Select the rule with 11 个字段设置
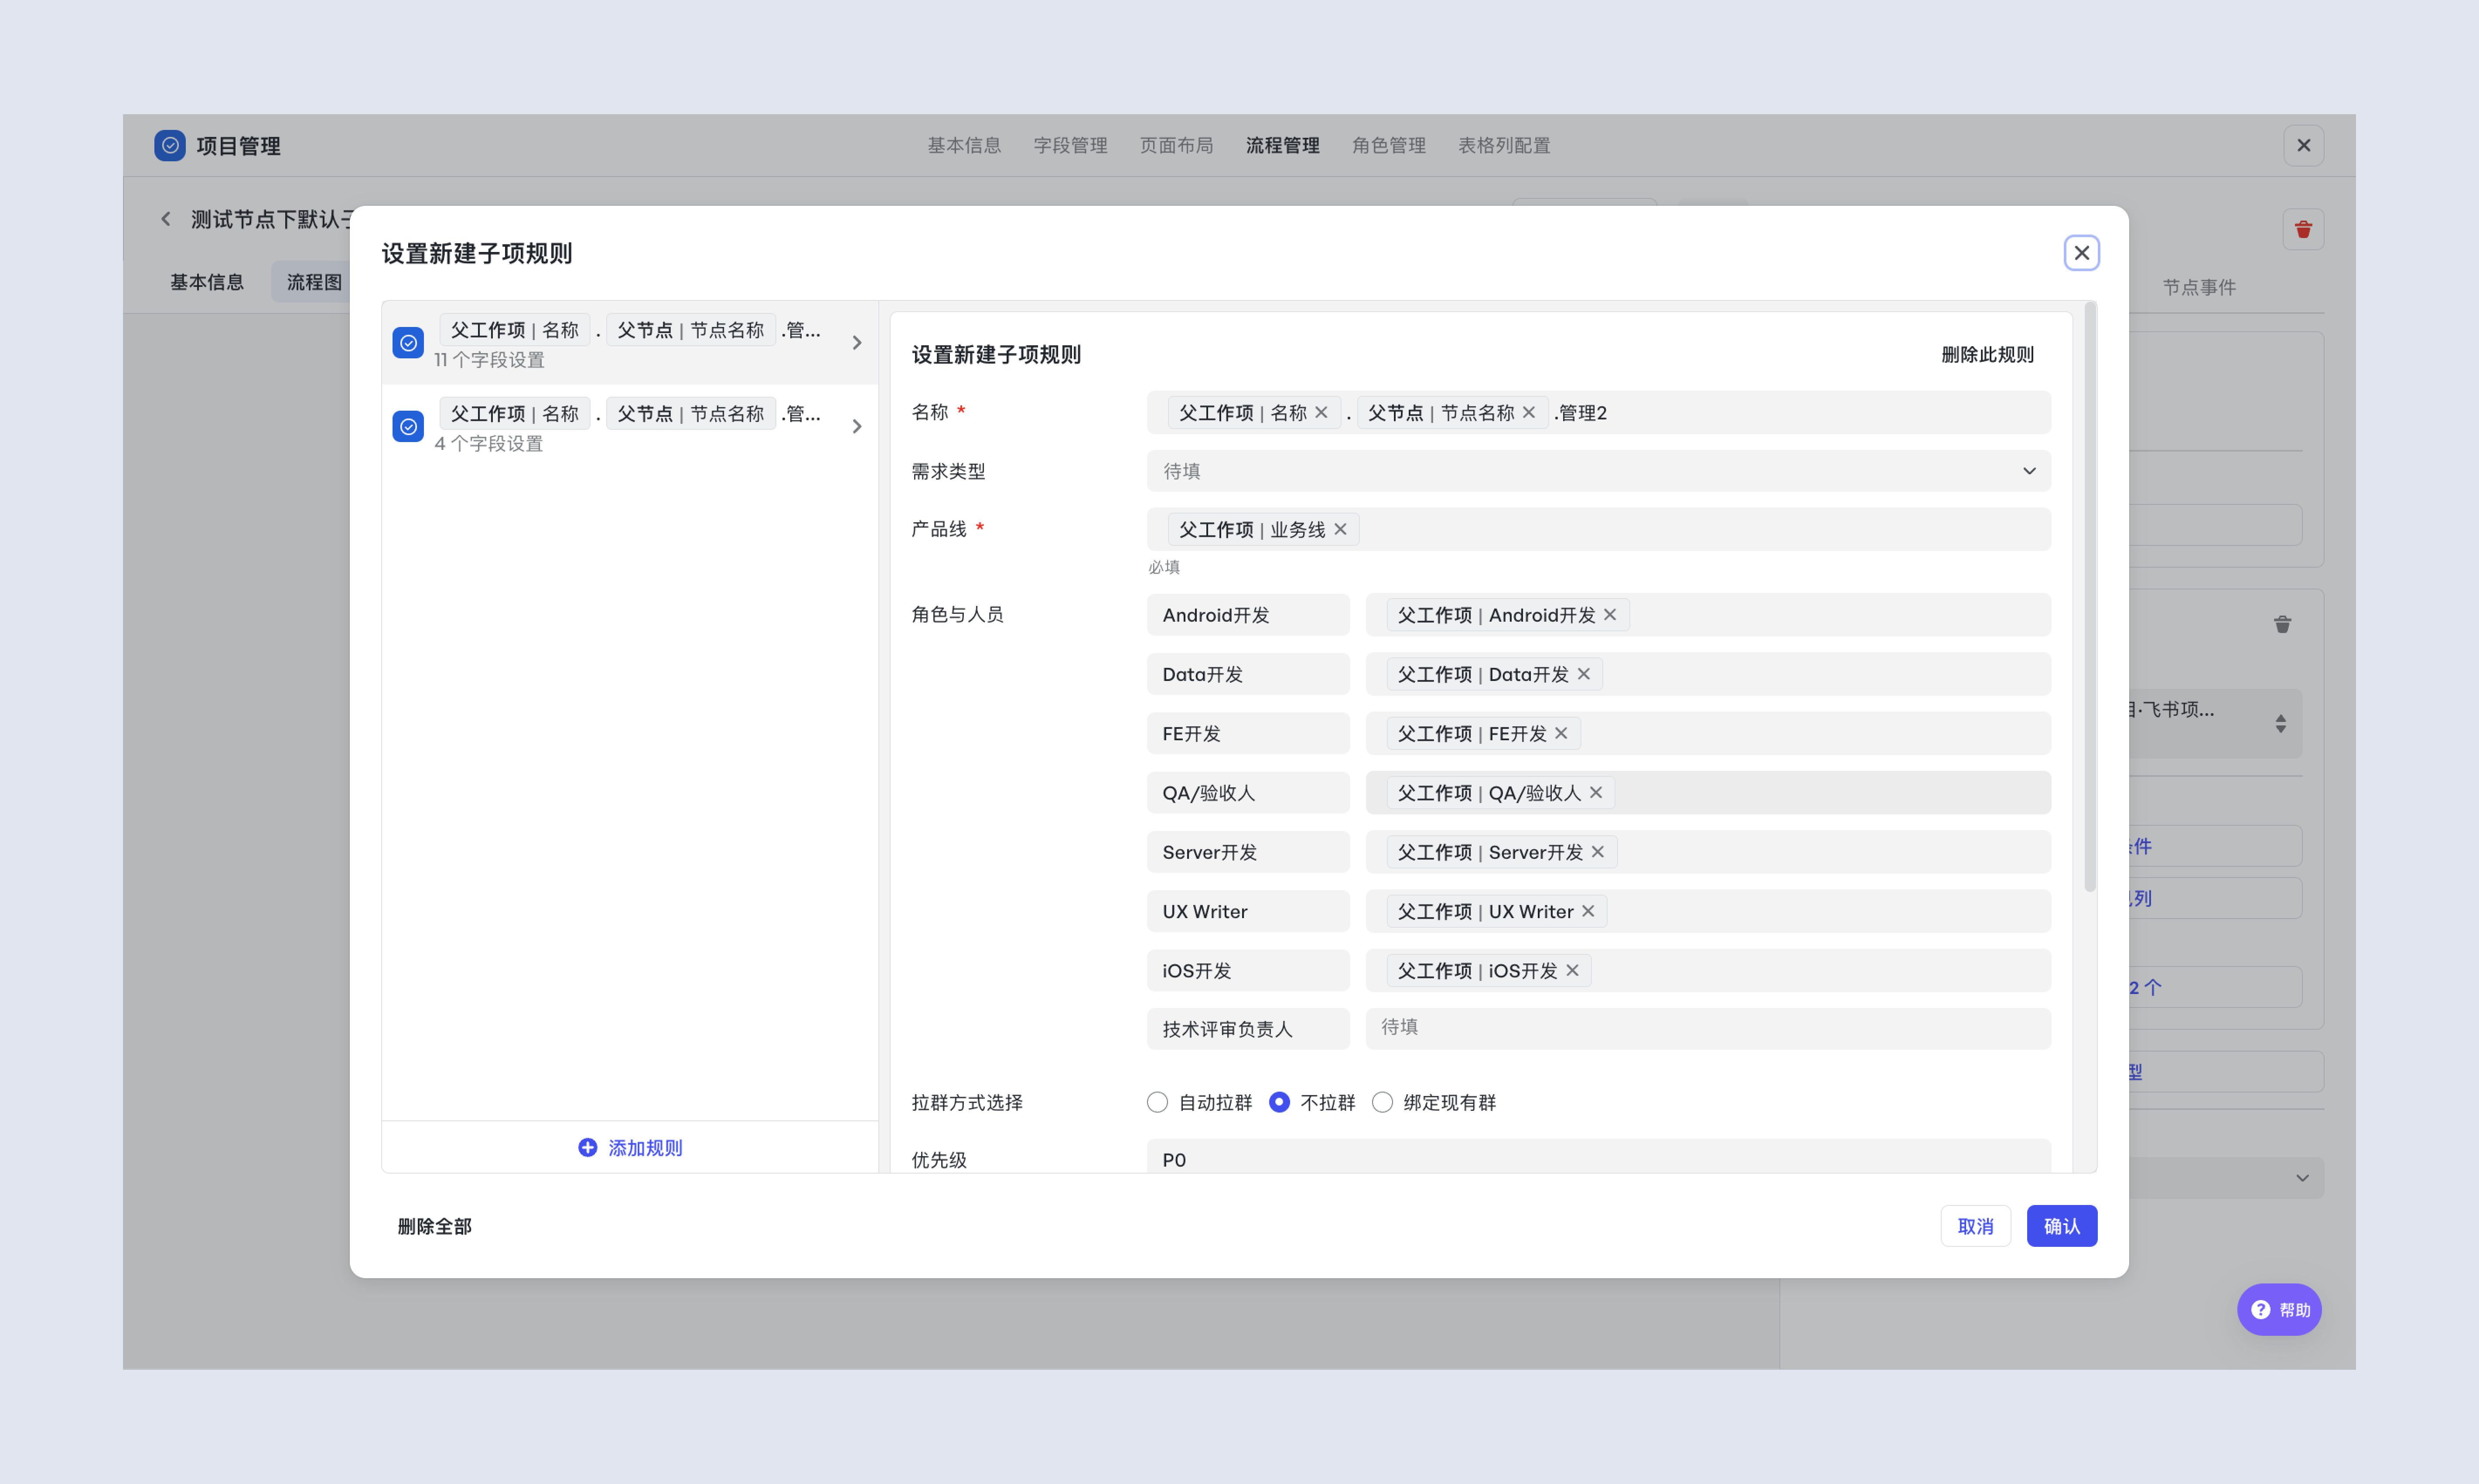2479x1484 pixels. click(x=630, y=343)
